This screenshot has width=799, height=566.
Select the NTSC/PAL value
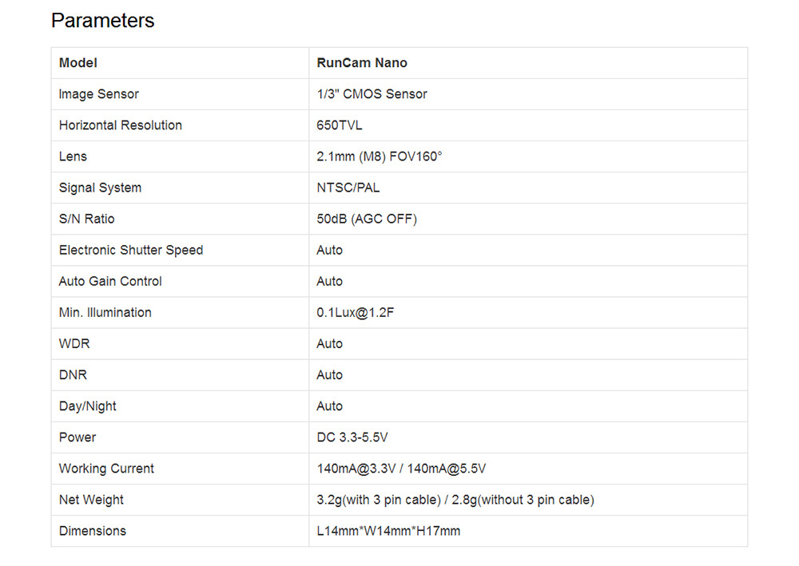(348, 188)
